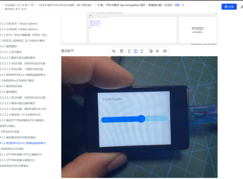Add a comment on the image
The width and height of the screenshot is (243, 179).
[165, 51]
